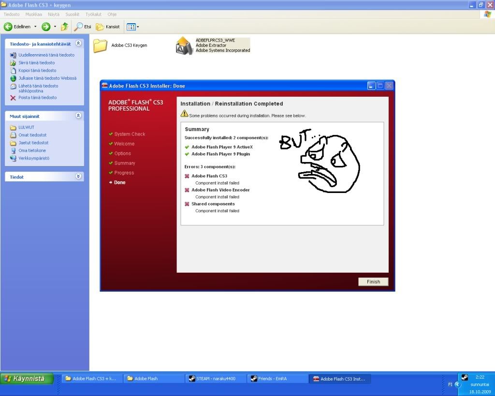The image size is (495, 396).
Task: Click the rename file icon in tasks
Action: pyautogui.click(x=13, y=55)
